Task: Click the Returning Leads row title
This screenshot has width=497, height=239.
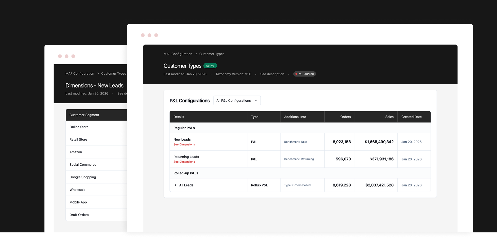Action: 186,157
